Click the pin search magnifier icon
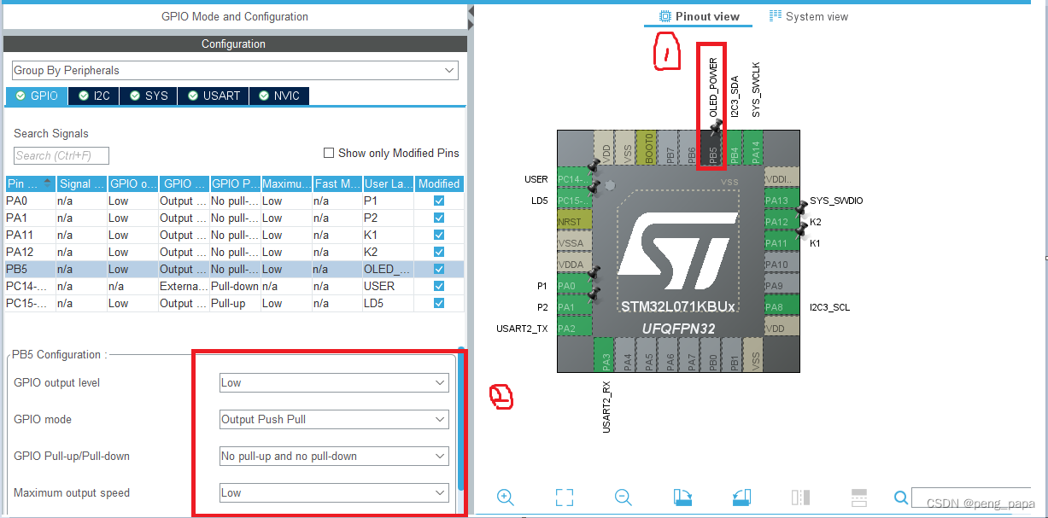This screenshot has height=518, width=1048. point(901,498)
